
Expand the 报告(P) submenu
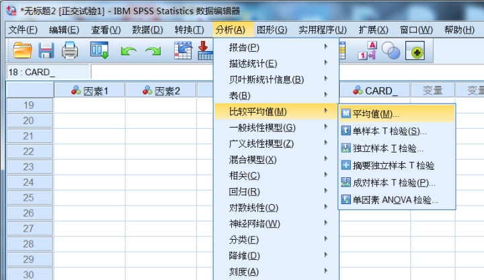click(x=276, y=47)
